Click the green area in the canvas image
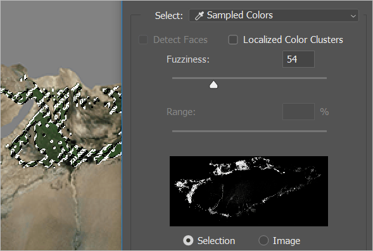 coord(49,139)
